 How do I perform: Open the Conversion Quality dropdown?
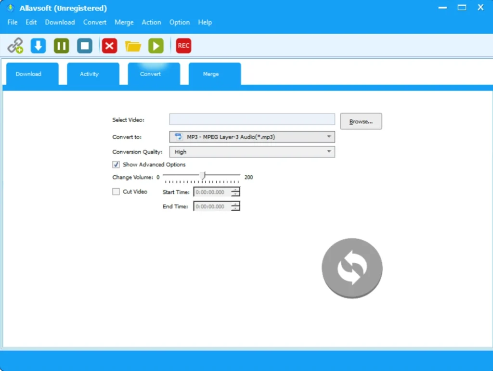329,152
